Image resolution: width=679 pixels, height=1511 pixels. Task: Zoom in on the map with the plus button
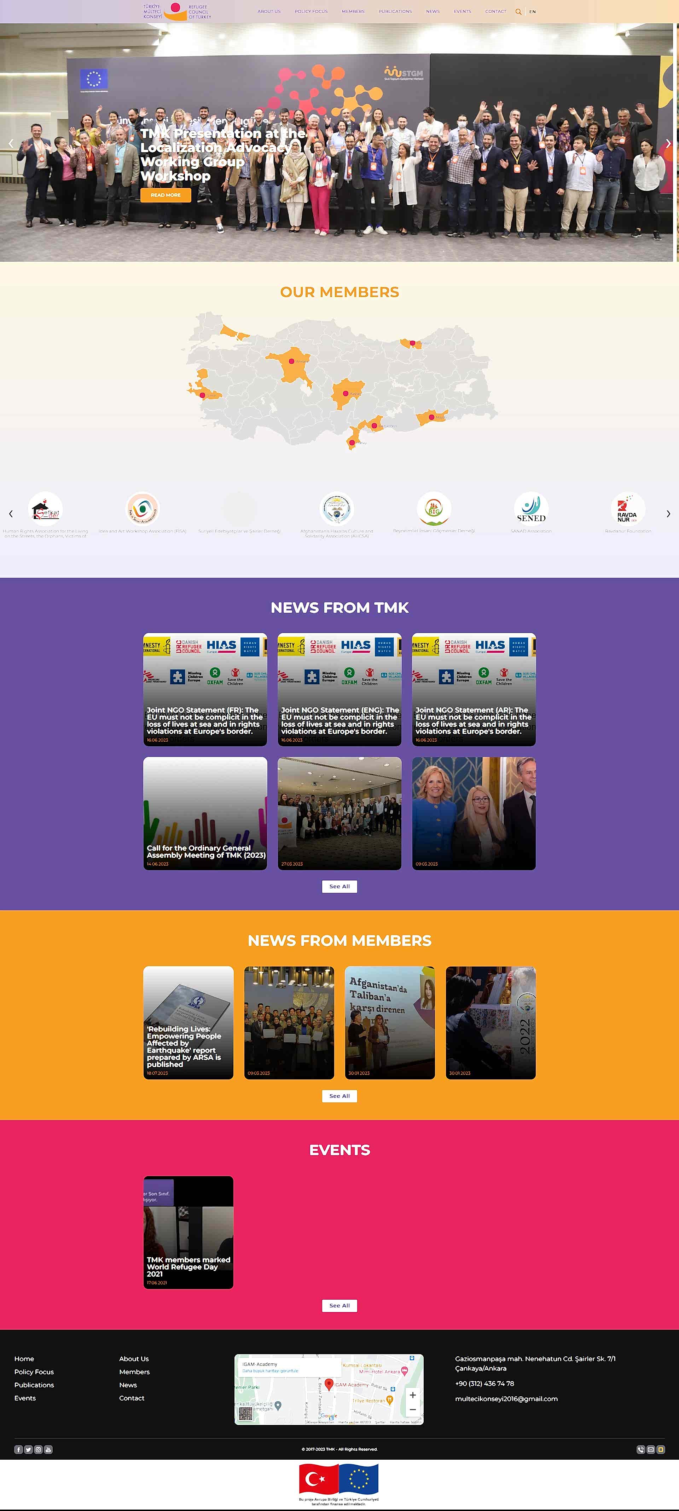pos(412,1395)
